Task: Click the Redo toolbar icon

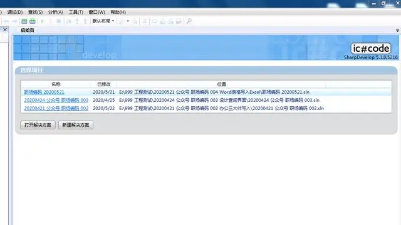Action: (x=14, y=21)
